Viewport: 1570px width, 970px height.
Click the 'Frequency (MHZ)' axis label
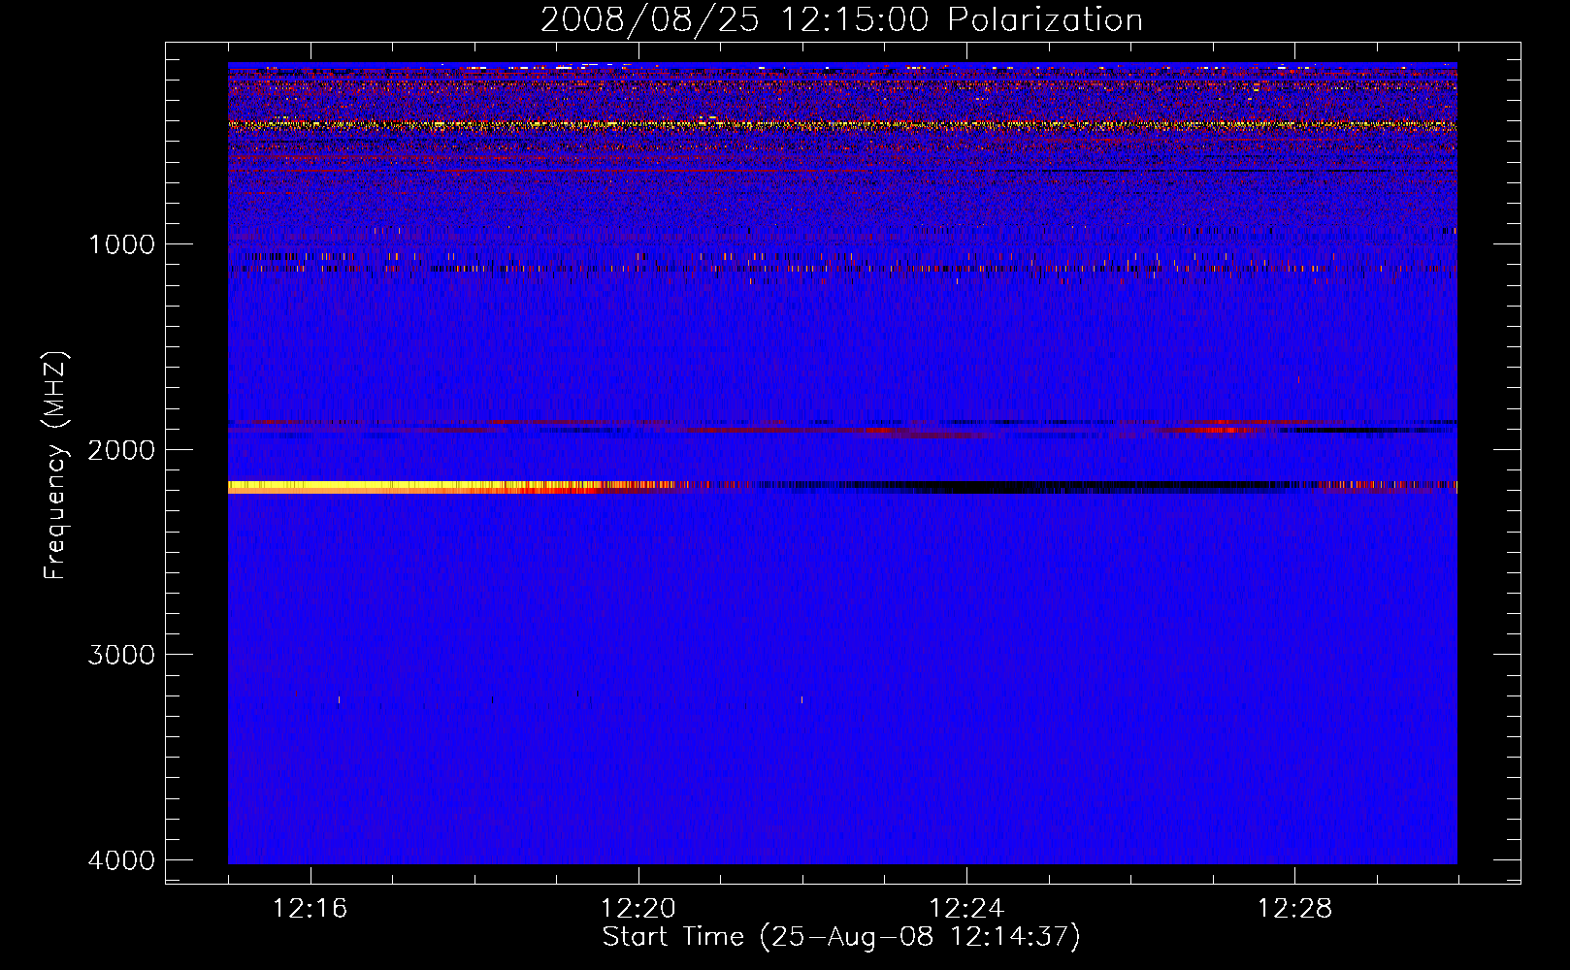coord(55,466)
